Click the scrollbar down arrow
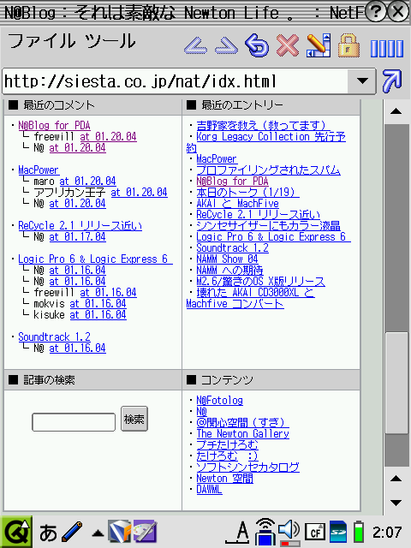The height and width of the screenshot is (548, 411). (x=396, y=503)
